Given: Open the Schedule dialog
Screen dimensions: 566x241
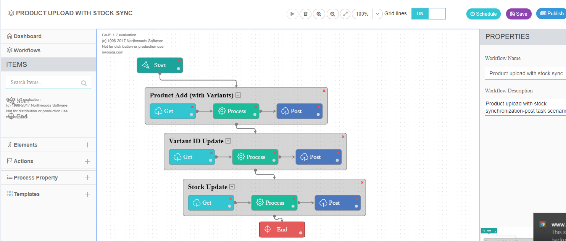Looking at the screenshot, I should click(x=483, y=14).
